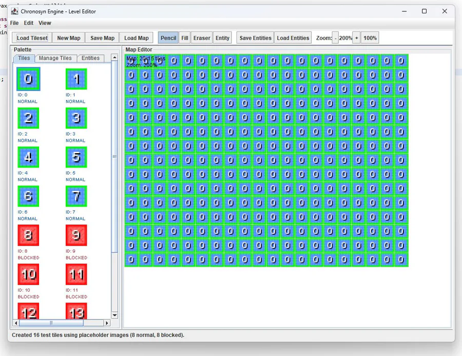The width and height of the screenshot is (462, 356).
Task: Click the bottom-right map tile
Action: click(401, 260)
